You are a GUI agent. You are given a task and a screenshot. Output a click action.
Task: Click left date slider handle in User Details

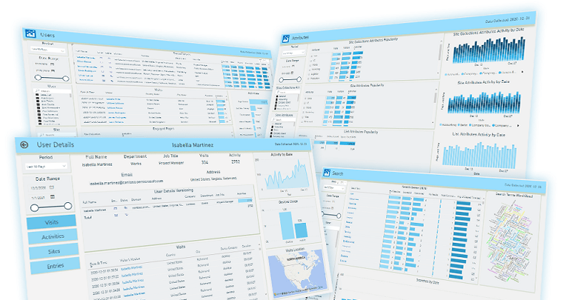[x=34, y=207]
